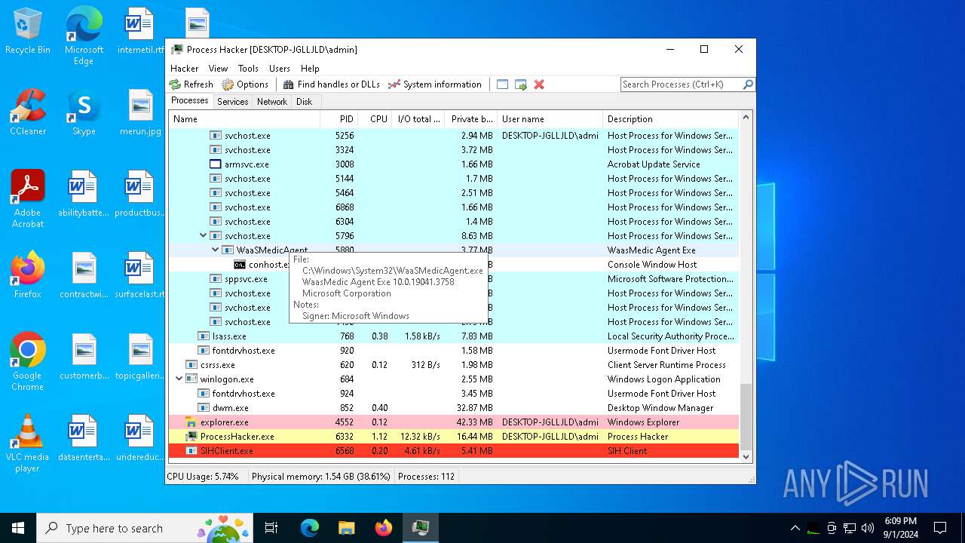Screen dimensions: 965x543
Task: Open the Skype desktop shortcut
Action: 84,113
